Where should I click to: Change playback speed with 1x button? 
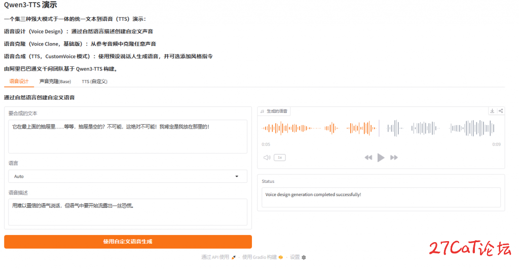[280, 158]
